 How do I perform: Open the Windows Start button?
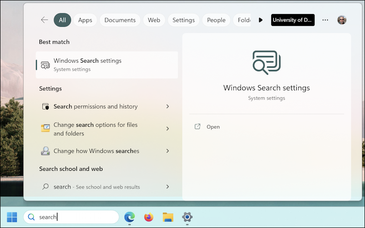point(12,217)
